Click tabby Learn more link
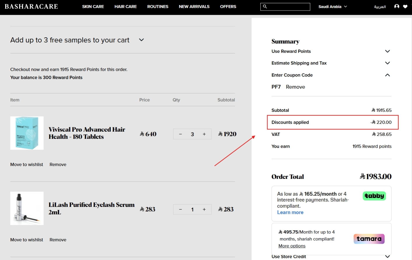This screenshot has width=412, height=260. pos(290,212)
